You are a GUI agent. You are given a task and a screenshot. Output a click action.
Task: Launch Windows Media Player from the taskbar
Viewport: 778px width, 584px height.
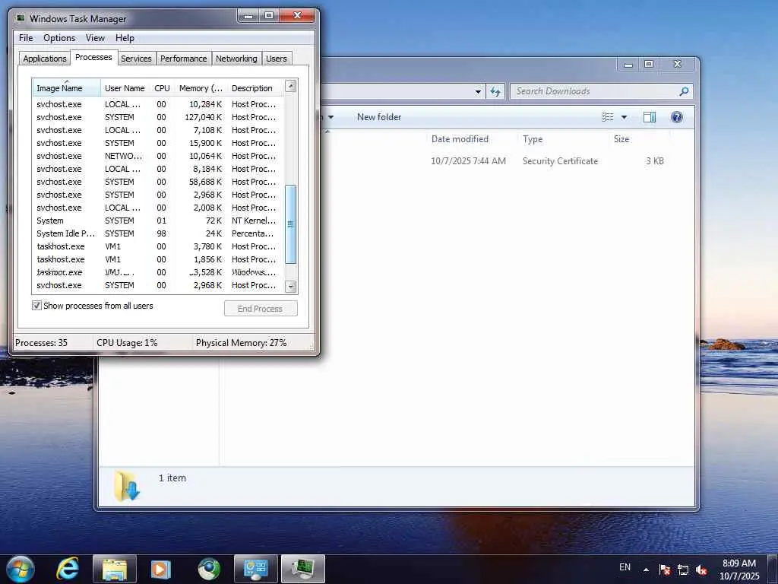tap(160, 569)
